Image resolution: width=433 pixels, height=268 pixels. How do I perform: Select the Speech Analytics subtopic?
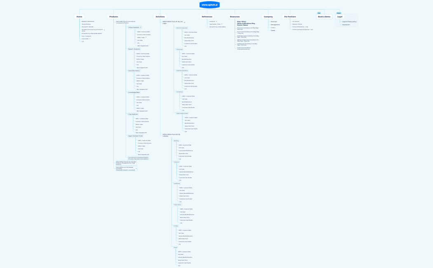pyautogui.click(x=134, y=49)
